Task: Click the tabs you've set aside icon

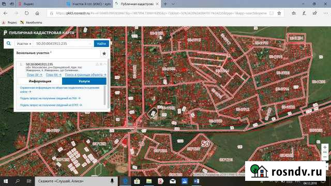Action: coord(4,4)
